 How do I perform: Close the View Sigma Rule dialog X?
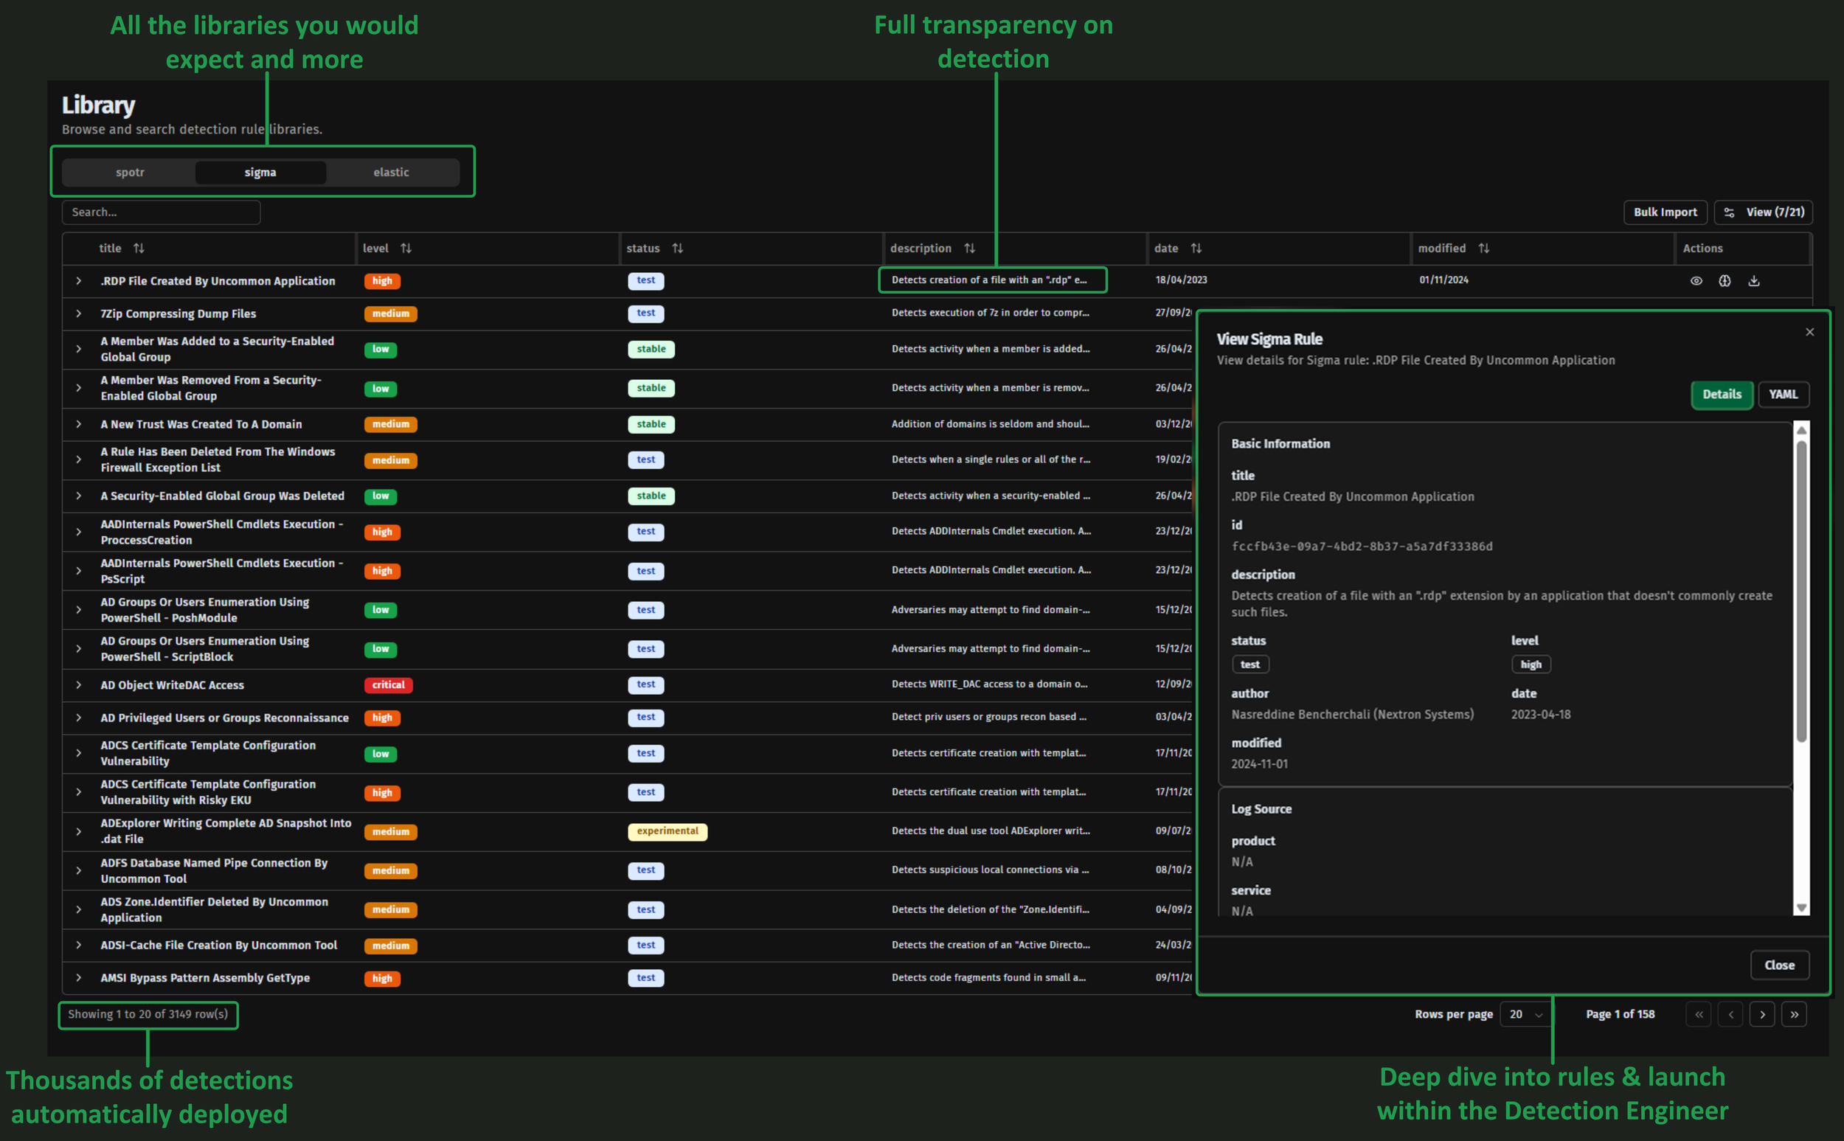[1809, 332]
